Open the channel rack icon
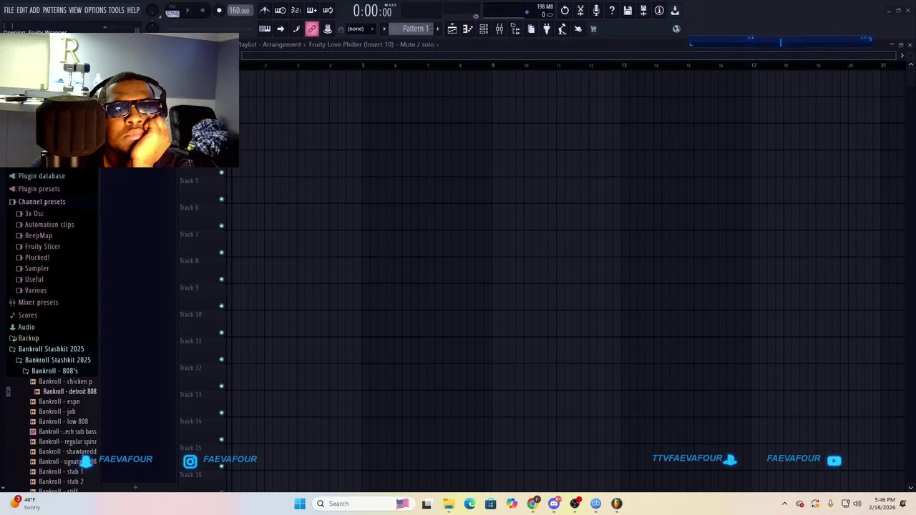Image resolution: width=916 pixels, height=515 pixels. point(484,29)
